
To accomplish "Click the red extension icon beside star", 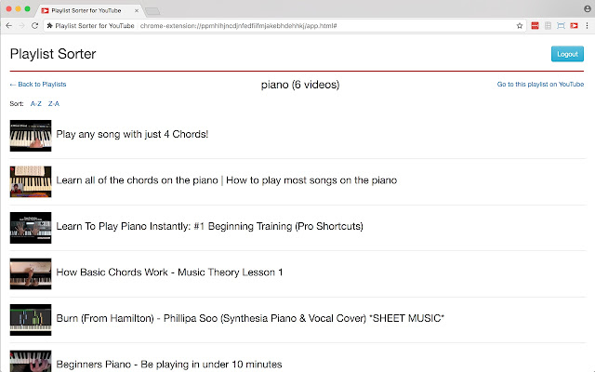I will point(535,26).
